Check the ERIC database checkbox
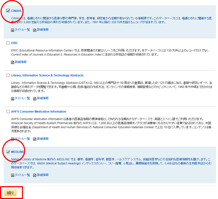 [x=8, y=43]
